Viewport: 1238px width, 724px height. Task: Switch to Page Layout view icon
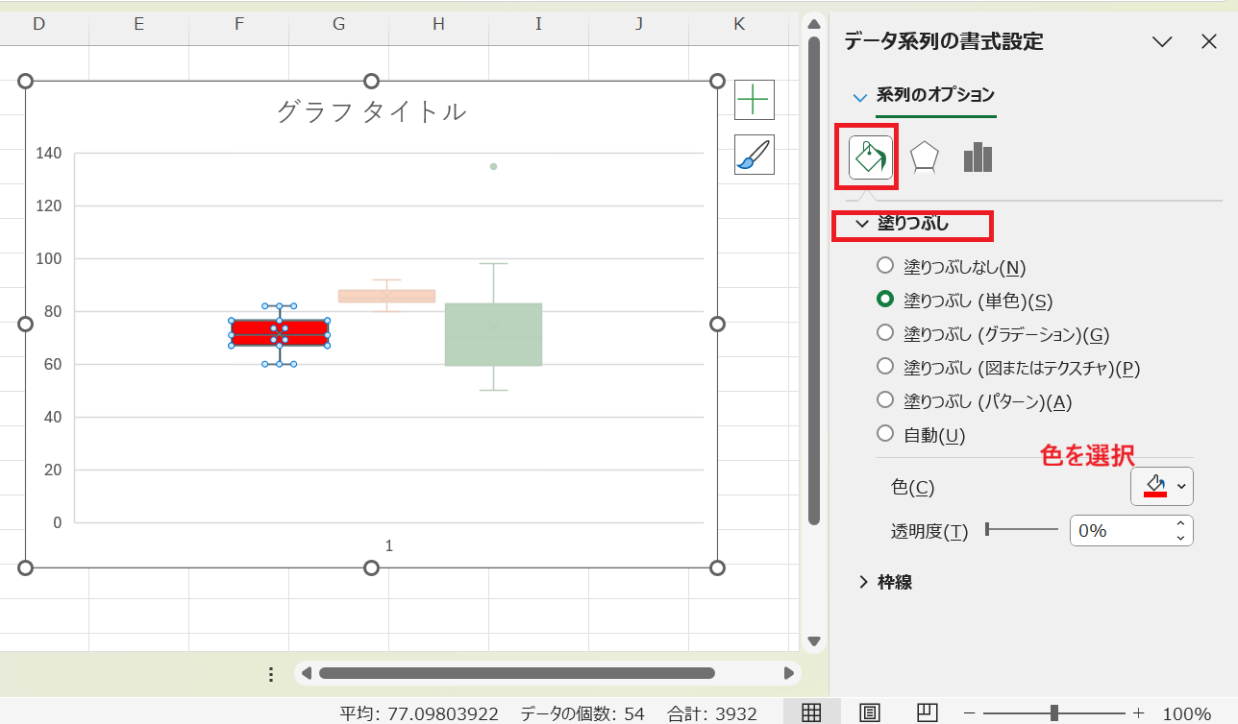coord(870,711)
